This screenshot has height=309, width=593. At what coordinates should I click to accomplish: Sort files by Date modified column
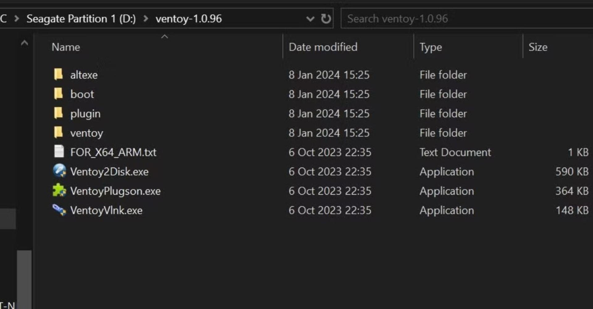323,47
